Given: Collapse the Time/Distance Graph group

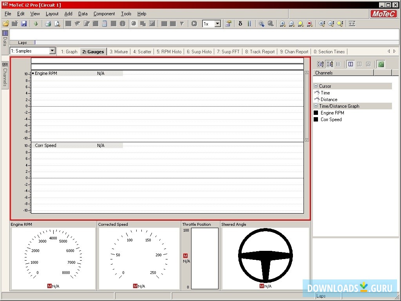Looking at the screenshot, I should tap(316, 106).
